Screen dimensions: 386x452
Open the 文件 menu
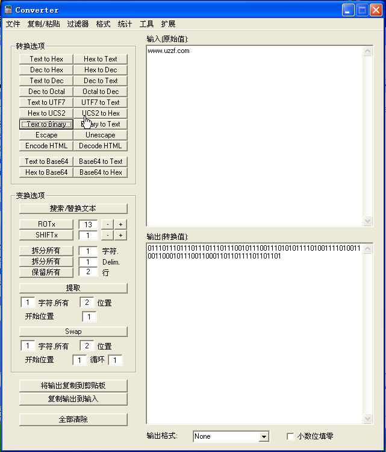click(13, 24)
